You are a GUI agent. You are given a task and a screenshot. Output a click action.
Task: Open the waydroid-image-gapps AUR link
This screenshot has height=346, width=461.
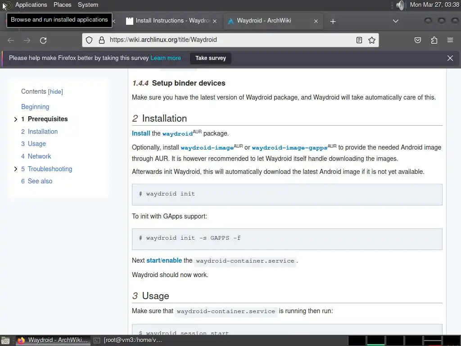click(289, 147)
